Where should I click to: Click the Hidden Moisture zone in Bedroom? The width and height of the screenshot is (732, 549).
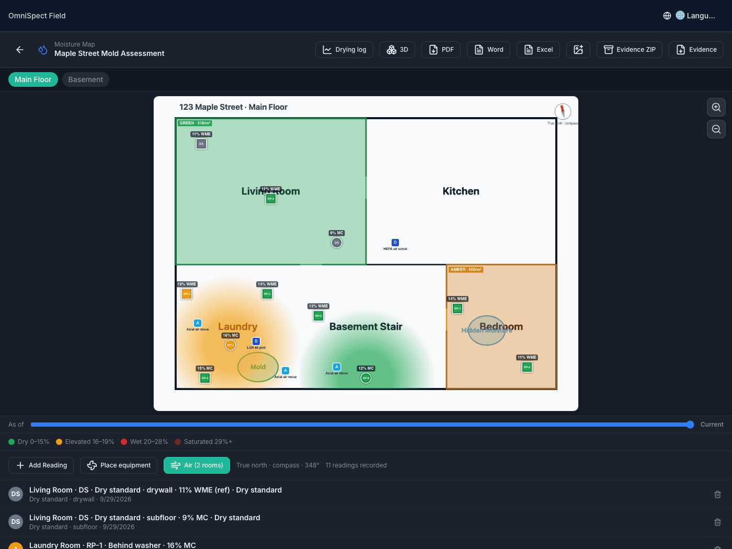tap(487, 330)
